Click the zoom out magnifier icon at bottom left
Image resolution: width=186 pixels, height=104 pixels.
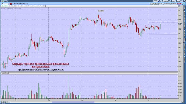[1, 102]
